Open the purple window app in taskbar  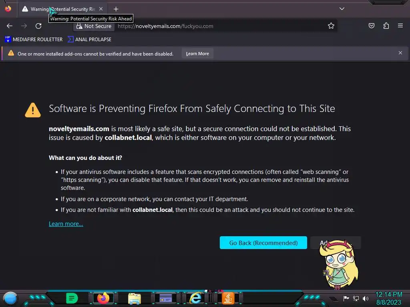(165, 298)
